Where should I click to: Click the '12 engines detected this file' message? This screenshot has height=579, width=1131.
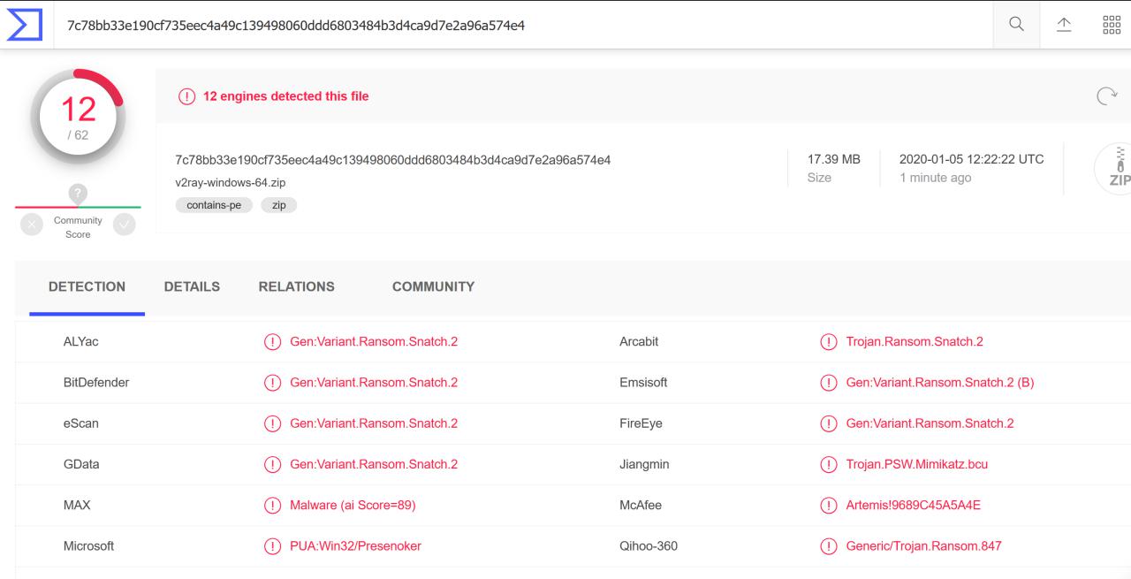(x=286, y=96)
